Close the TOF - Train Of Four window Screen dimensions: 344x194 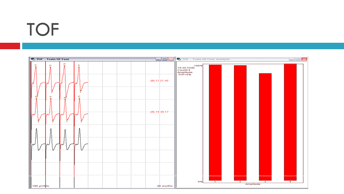pos(171,59)
